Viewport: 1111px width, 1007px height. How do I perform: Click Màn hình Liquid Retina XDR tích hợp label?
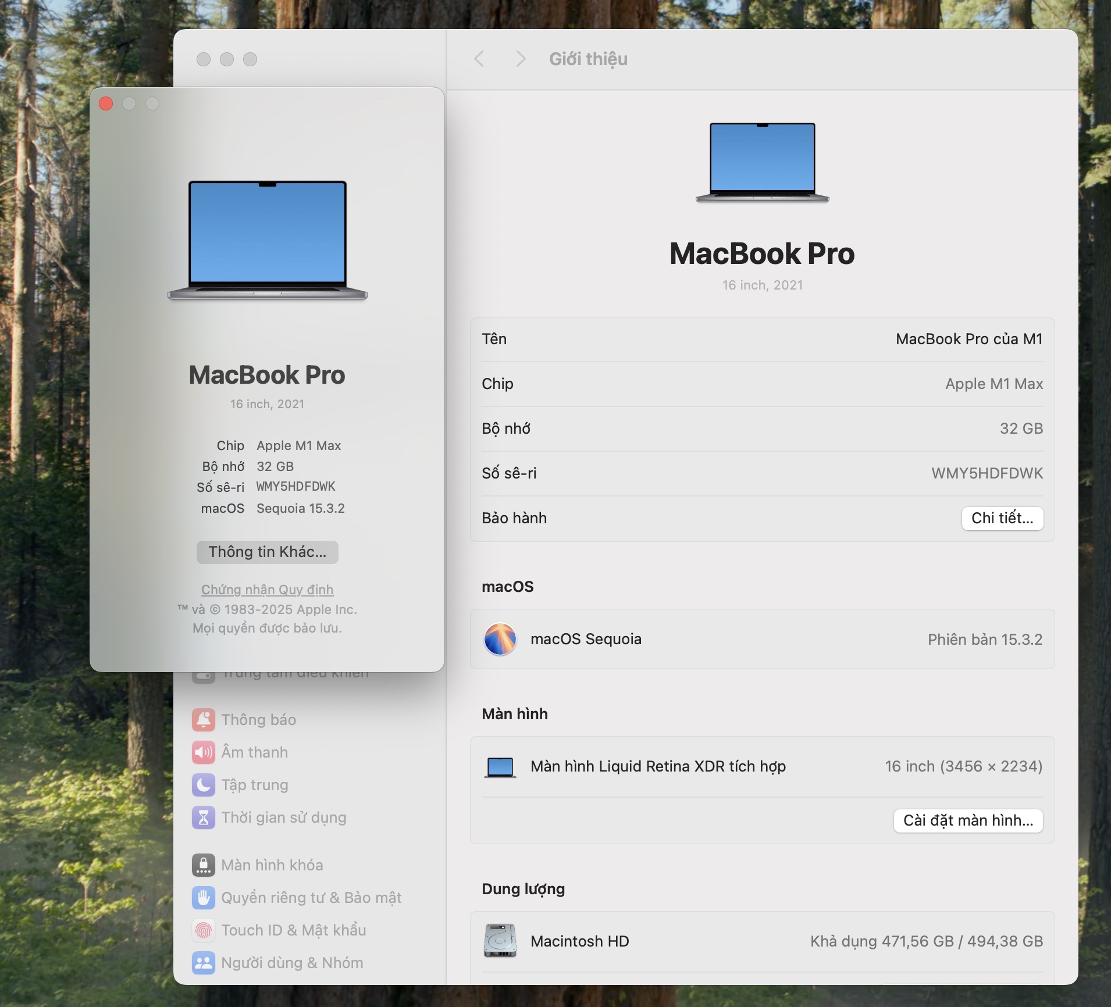(658, 766)
